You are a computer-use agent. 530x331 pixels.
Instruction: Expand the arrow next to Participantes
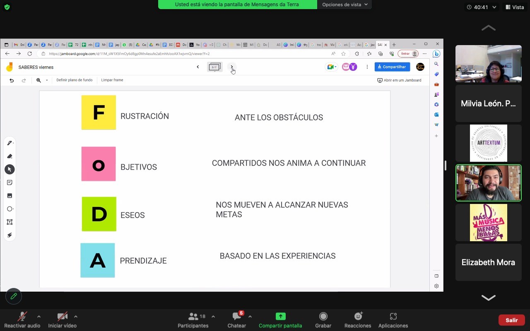pyautogui.click(x=213, y=317)
